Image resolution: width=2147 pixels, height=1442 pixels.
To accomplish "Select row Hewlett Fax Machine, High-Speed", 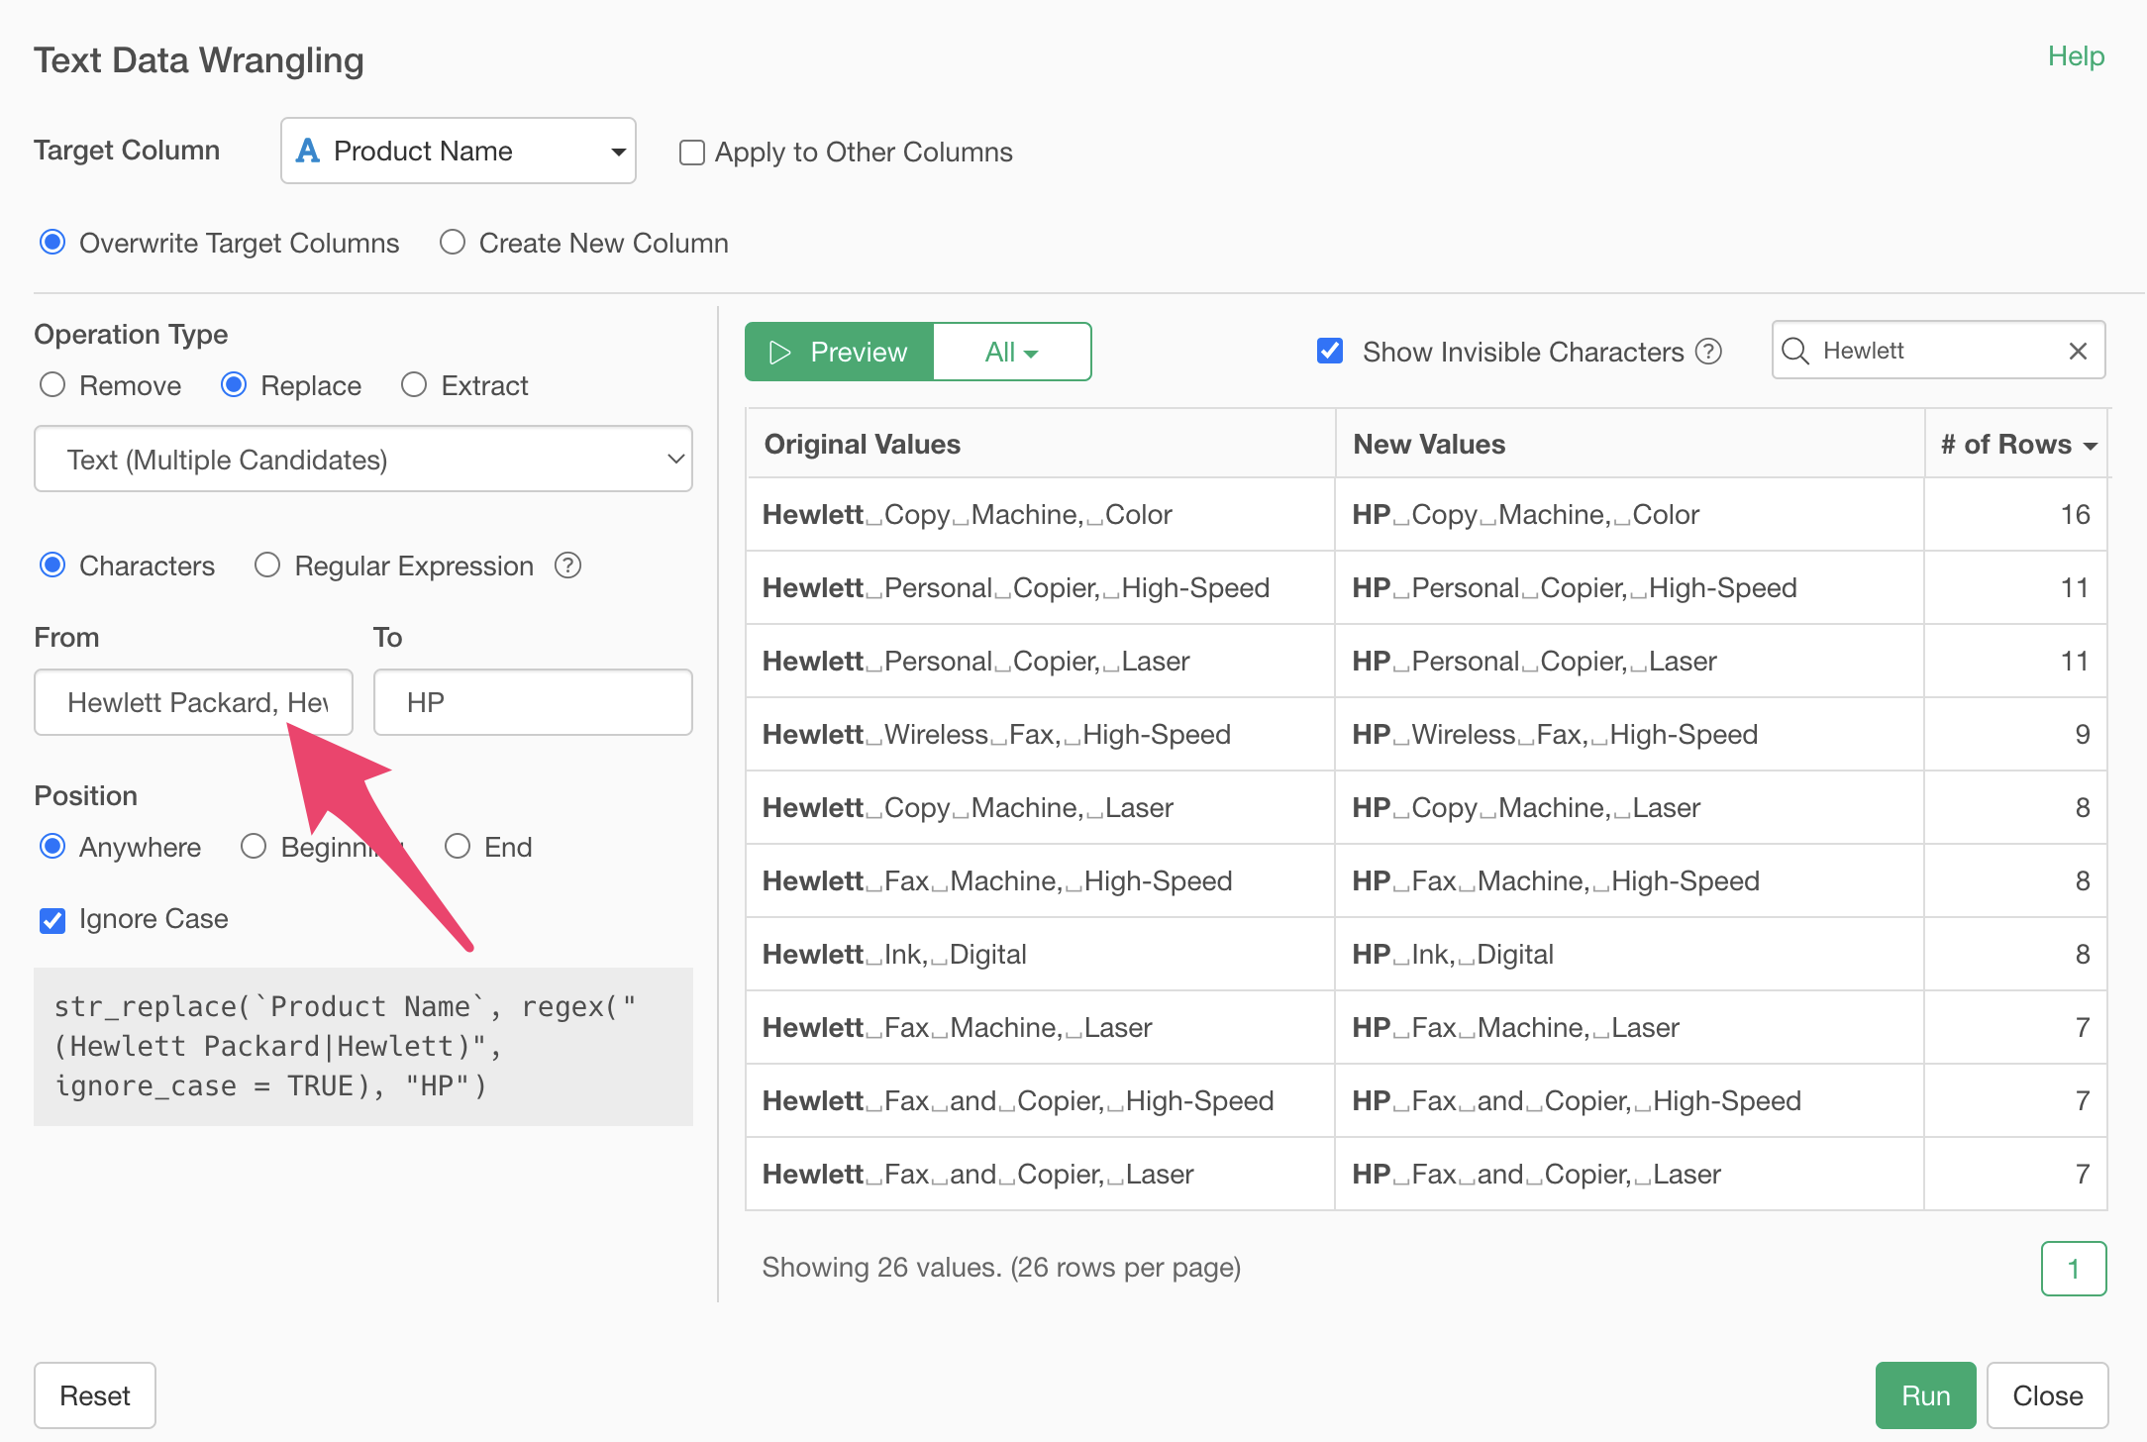I will point(1426,881).
